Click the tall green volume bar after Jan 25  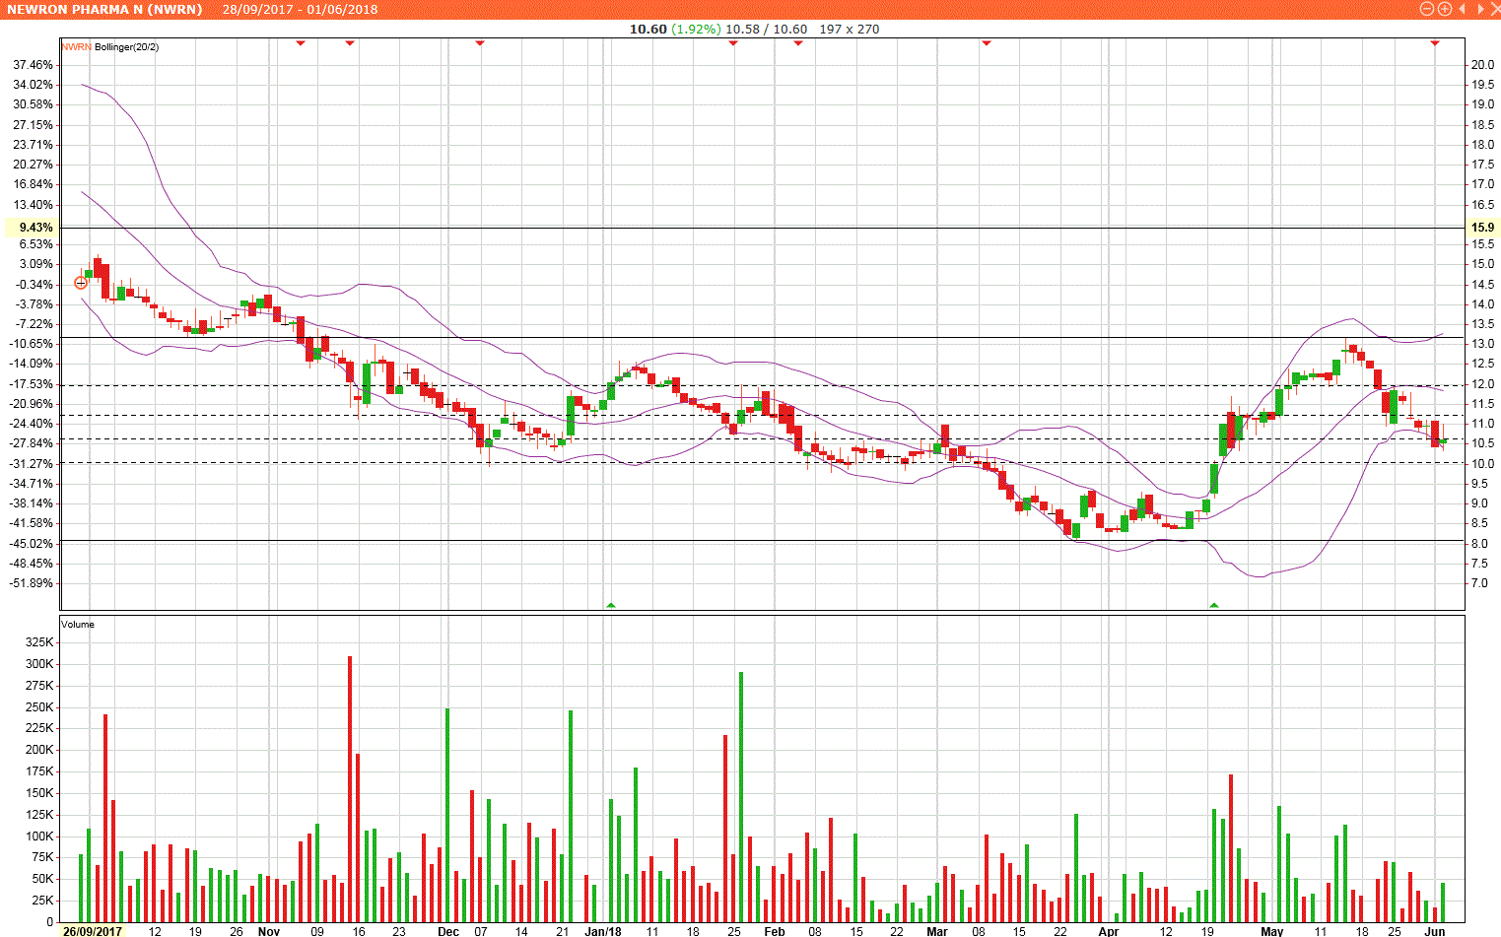(741, 797)
